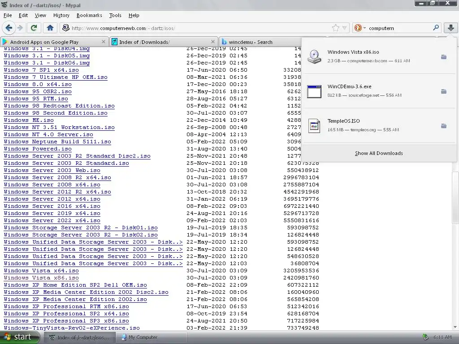459x344 pixels.
Task: Toggle the Downloads arrow toolbar button
Action: [x=451, y=28]
